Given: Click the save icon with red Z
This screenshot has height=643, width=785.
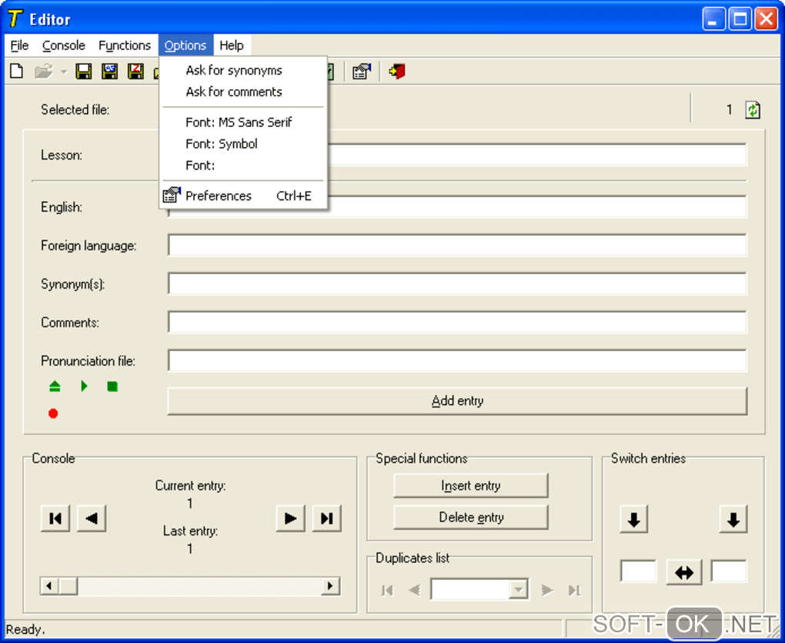Looking at the screenshot, I should coord(136,72).
